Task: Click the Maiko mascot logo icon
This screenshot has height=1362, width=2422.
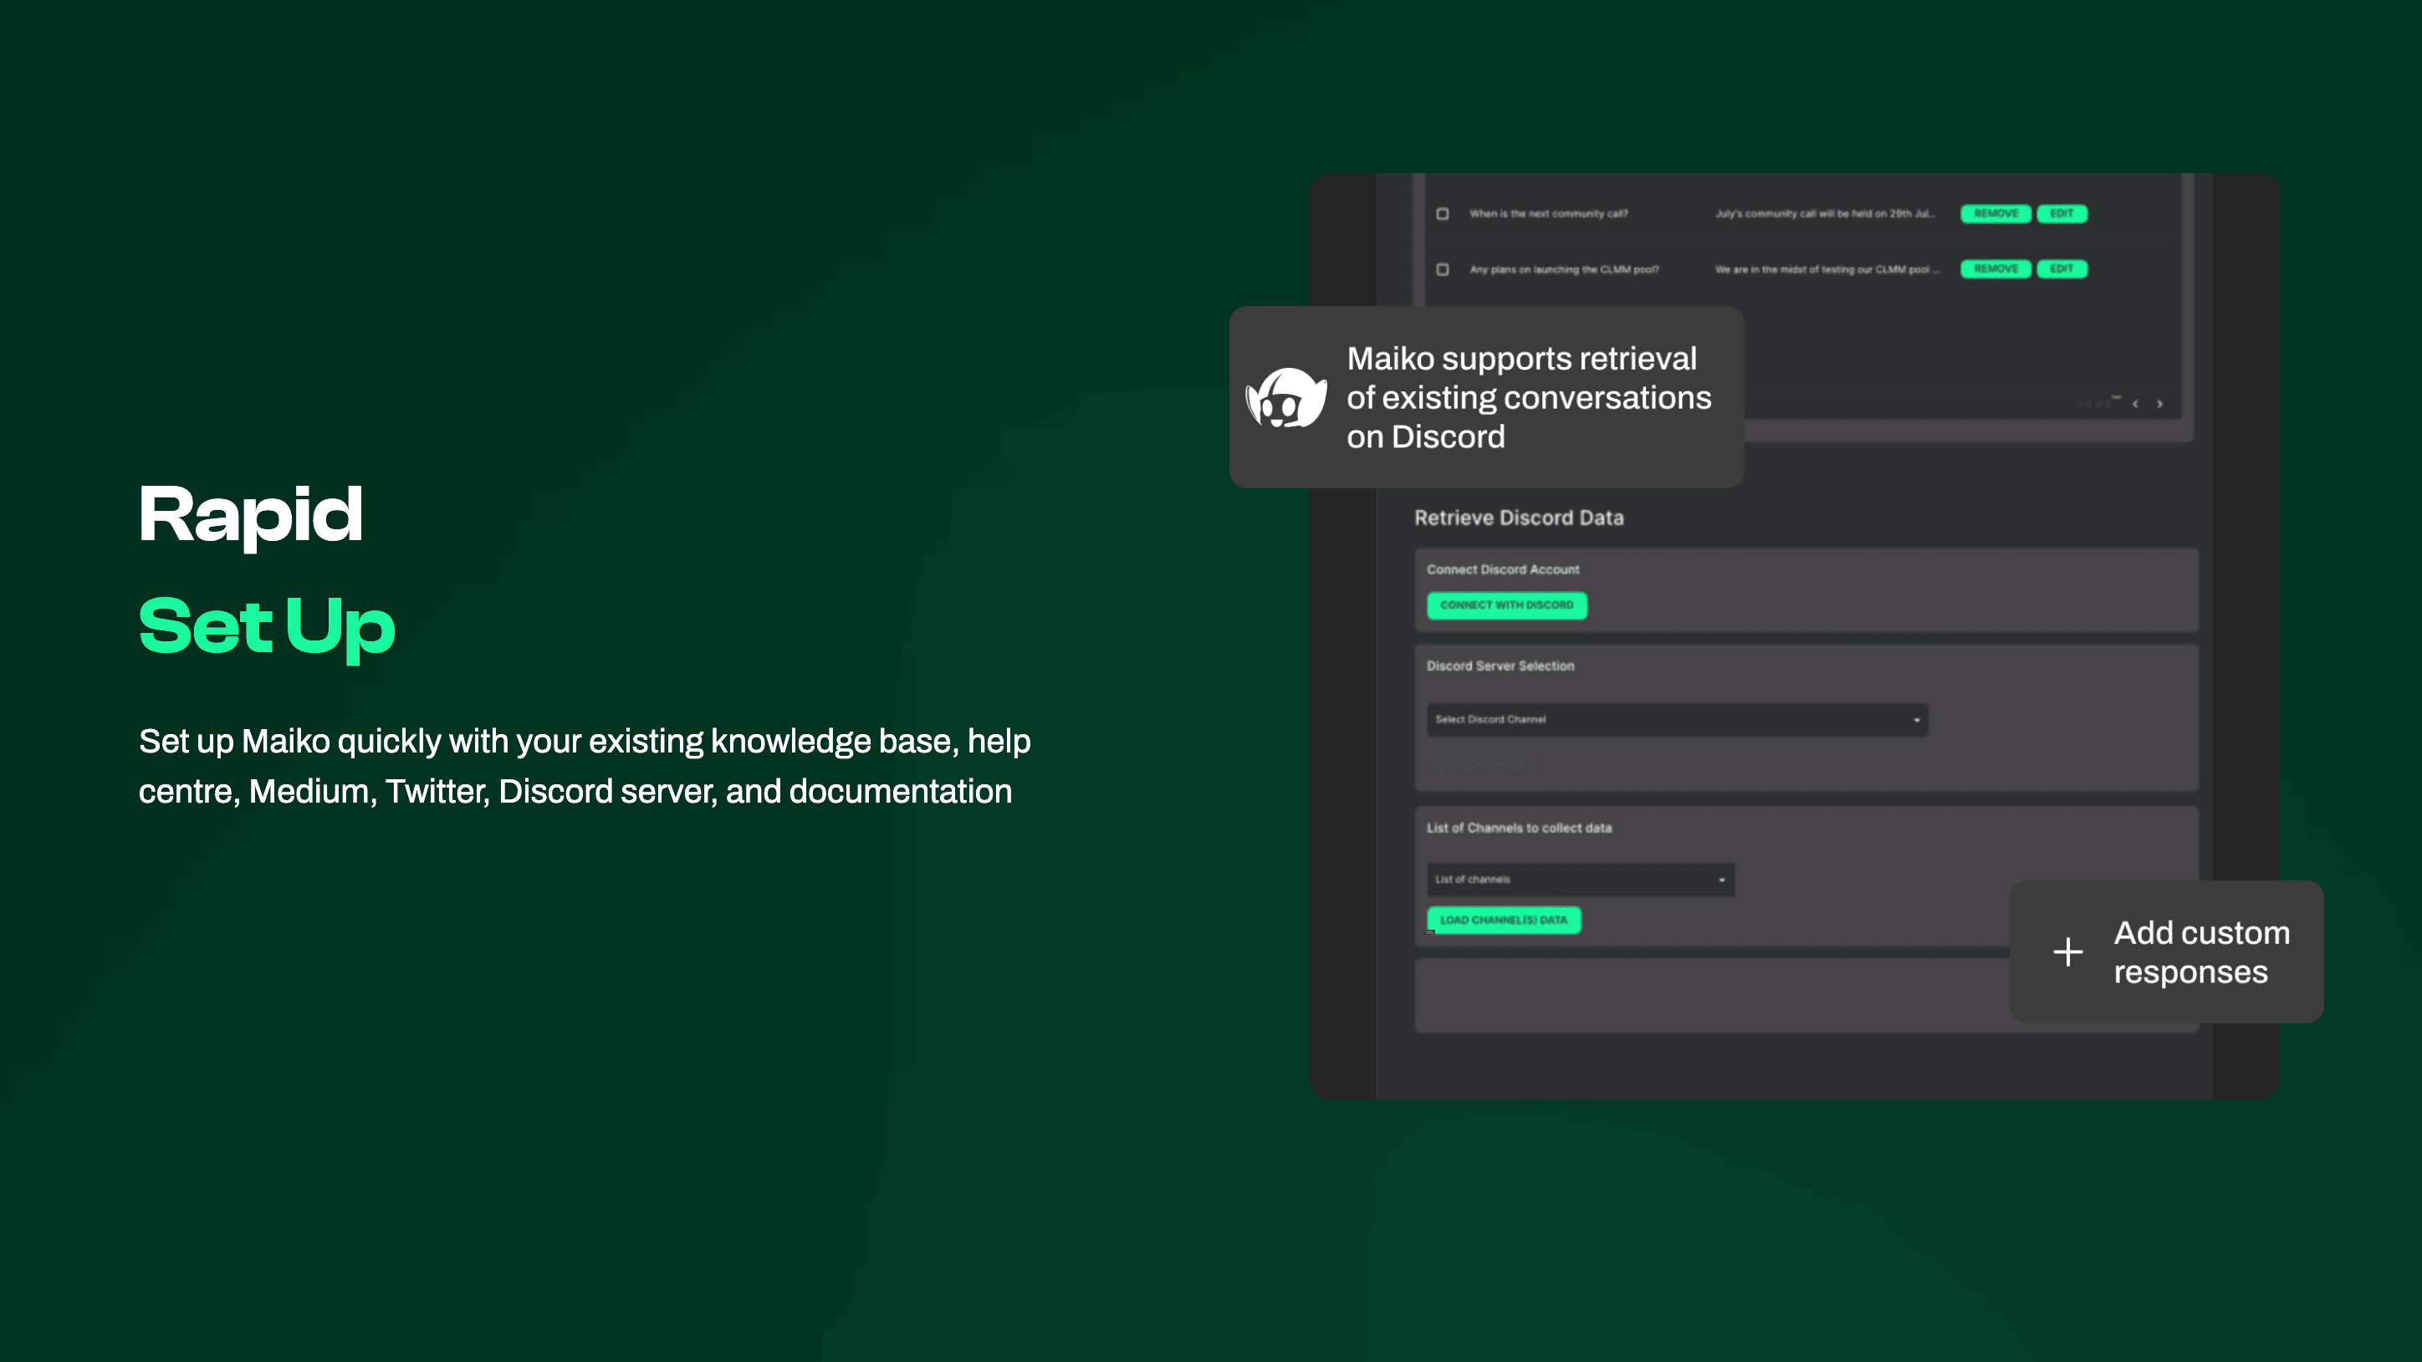Action: [1285, 398]
